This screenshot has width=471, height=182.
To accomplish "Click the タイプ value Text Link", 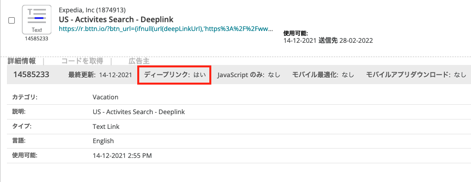I will (x=106, y=126).
